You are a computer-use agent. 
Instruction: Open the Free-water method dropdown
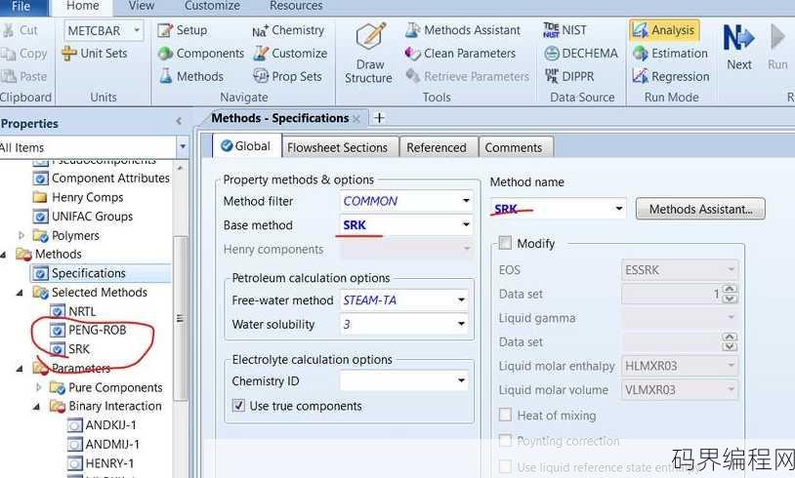coord(461,299)
